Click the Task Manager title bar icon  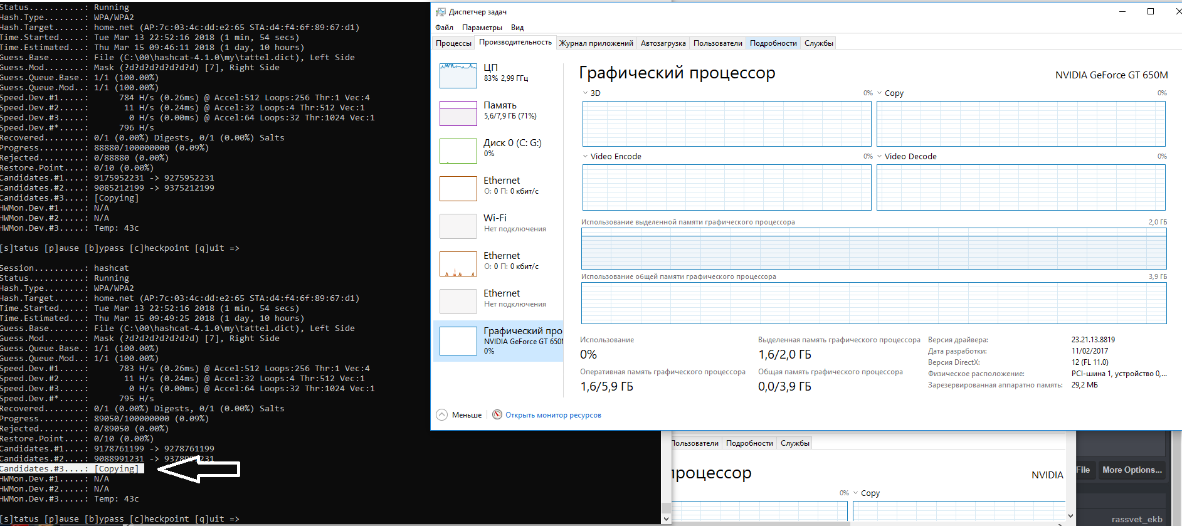pos(441,12)
